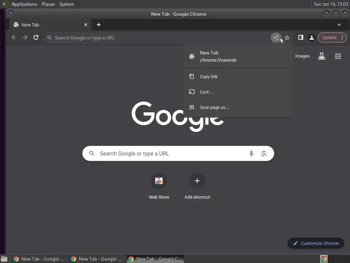The image size is (350, 263).
Task: Select the New Tab tab
Action: click(x=50, y=25)
